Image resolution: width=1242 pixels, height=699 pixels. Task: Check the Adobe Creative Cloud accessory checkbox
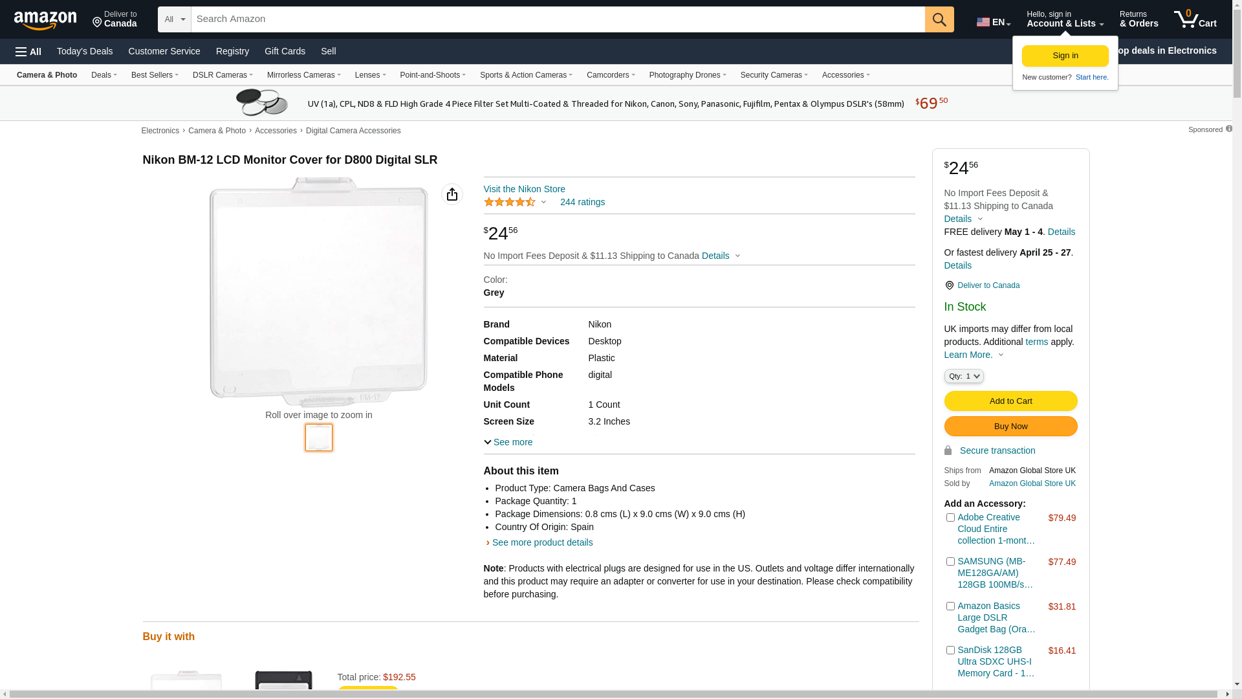950,518
